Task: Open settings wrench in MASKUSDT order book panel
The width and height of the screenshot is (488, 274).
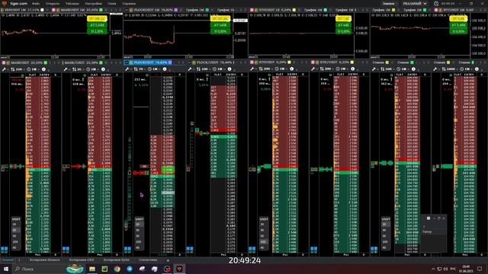Action: [5, 69]
